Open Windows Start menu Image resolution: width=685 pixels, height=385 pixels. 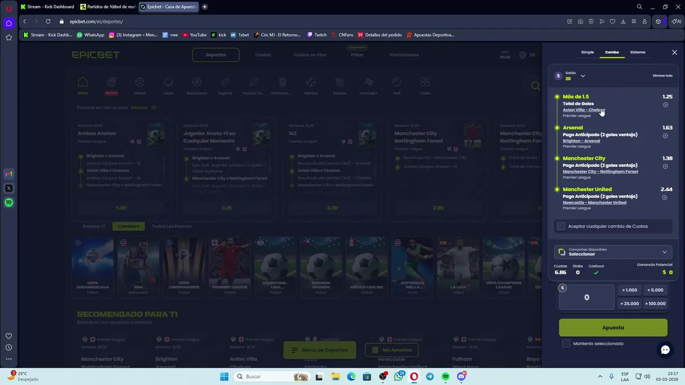(x=224, y=376)
